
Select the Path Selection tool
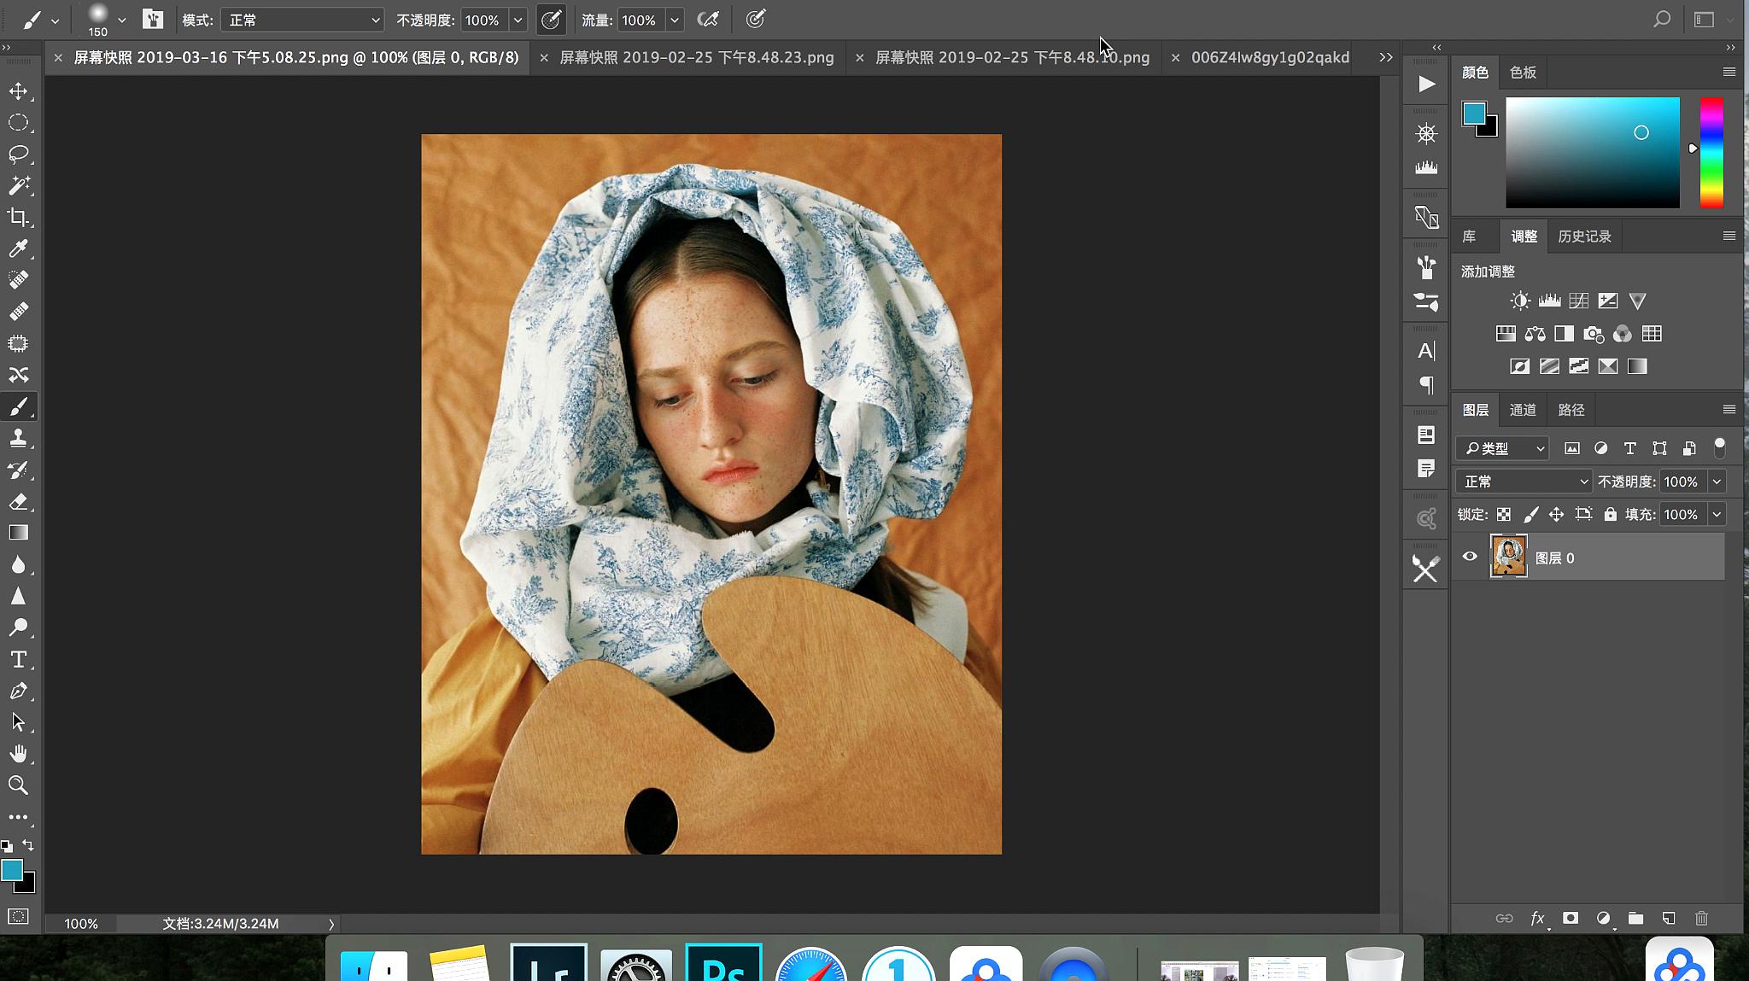click(18, 722)
